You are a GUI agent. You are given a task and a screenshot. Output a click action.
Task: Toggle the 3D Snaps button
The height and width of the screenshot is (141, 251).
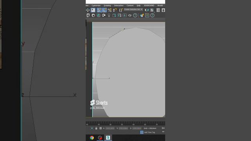(x=99, y=10)
